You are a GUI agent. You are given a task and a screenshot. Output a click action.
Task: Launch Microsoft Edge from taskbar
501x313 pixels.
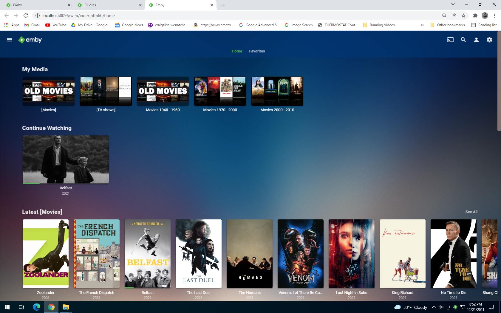point(37,307)
